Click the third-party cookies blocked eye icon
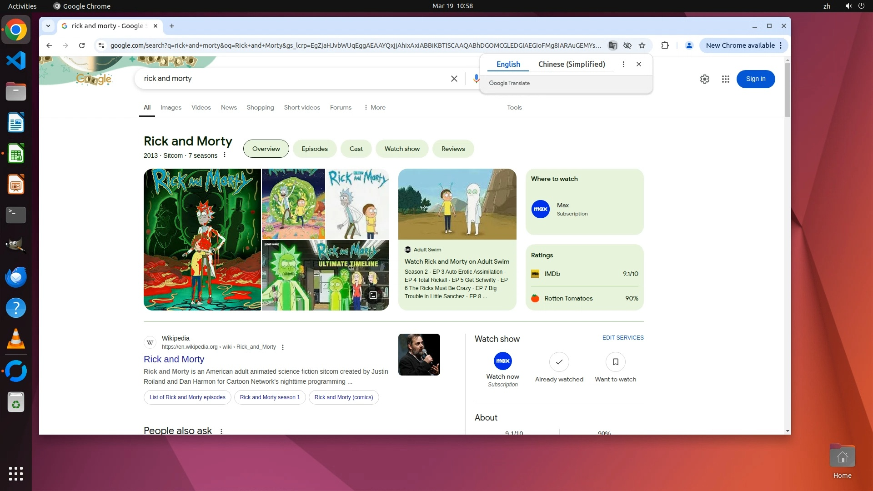This screenshot has height=491, width=873. tap(627, 45)
